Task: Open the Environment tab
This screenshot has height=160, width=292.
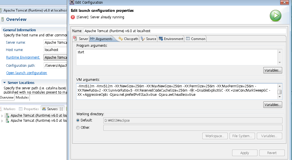Action: coord(171,39)
